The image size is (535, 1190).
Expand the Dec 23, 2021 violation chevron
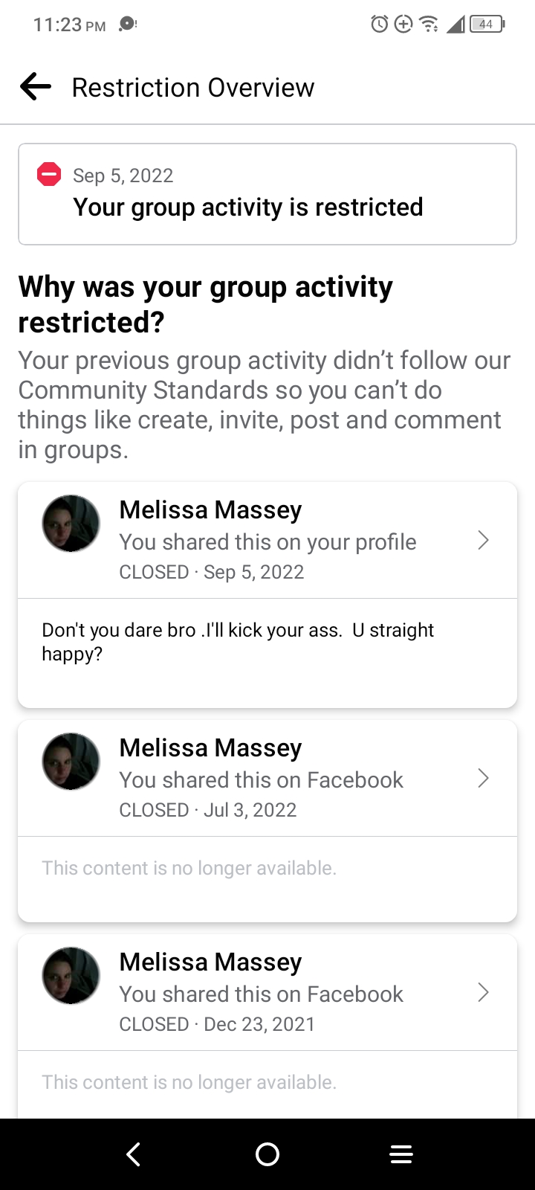[x=483, y=992]
